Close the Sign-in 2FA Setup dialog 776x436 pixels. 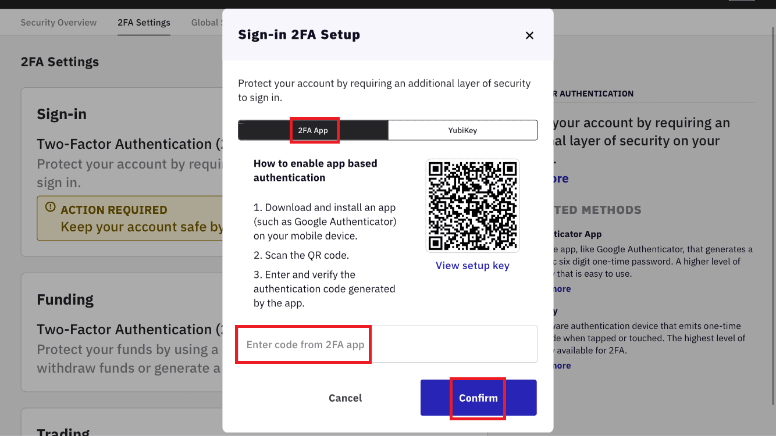[529, 35]
